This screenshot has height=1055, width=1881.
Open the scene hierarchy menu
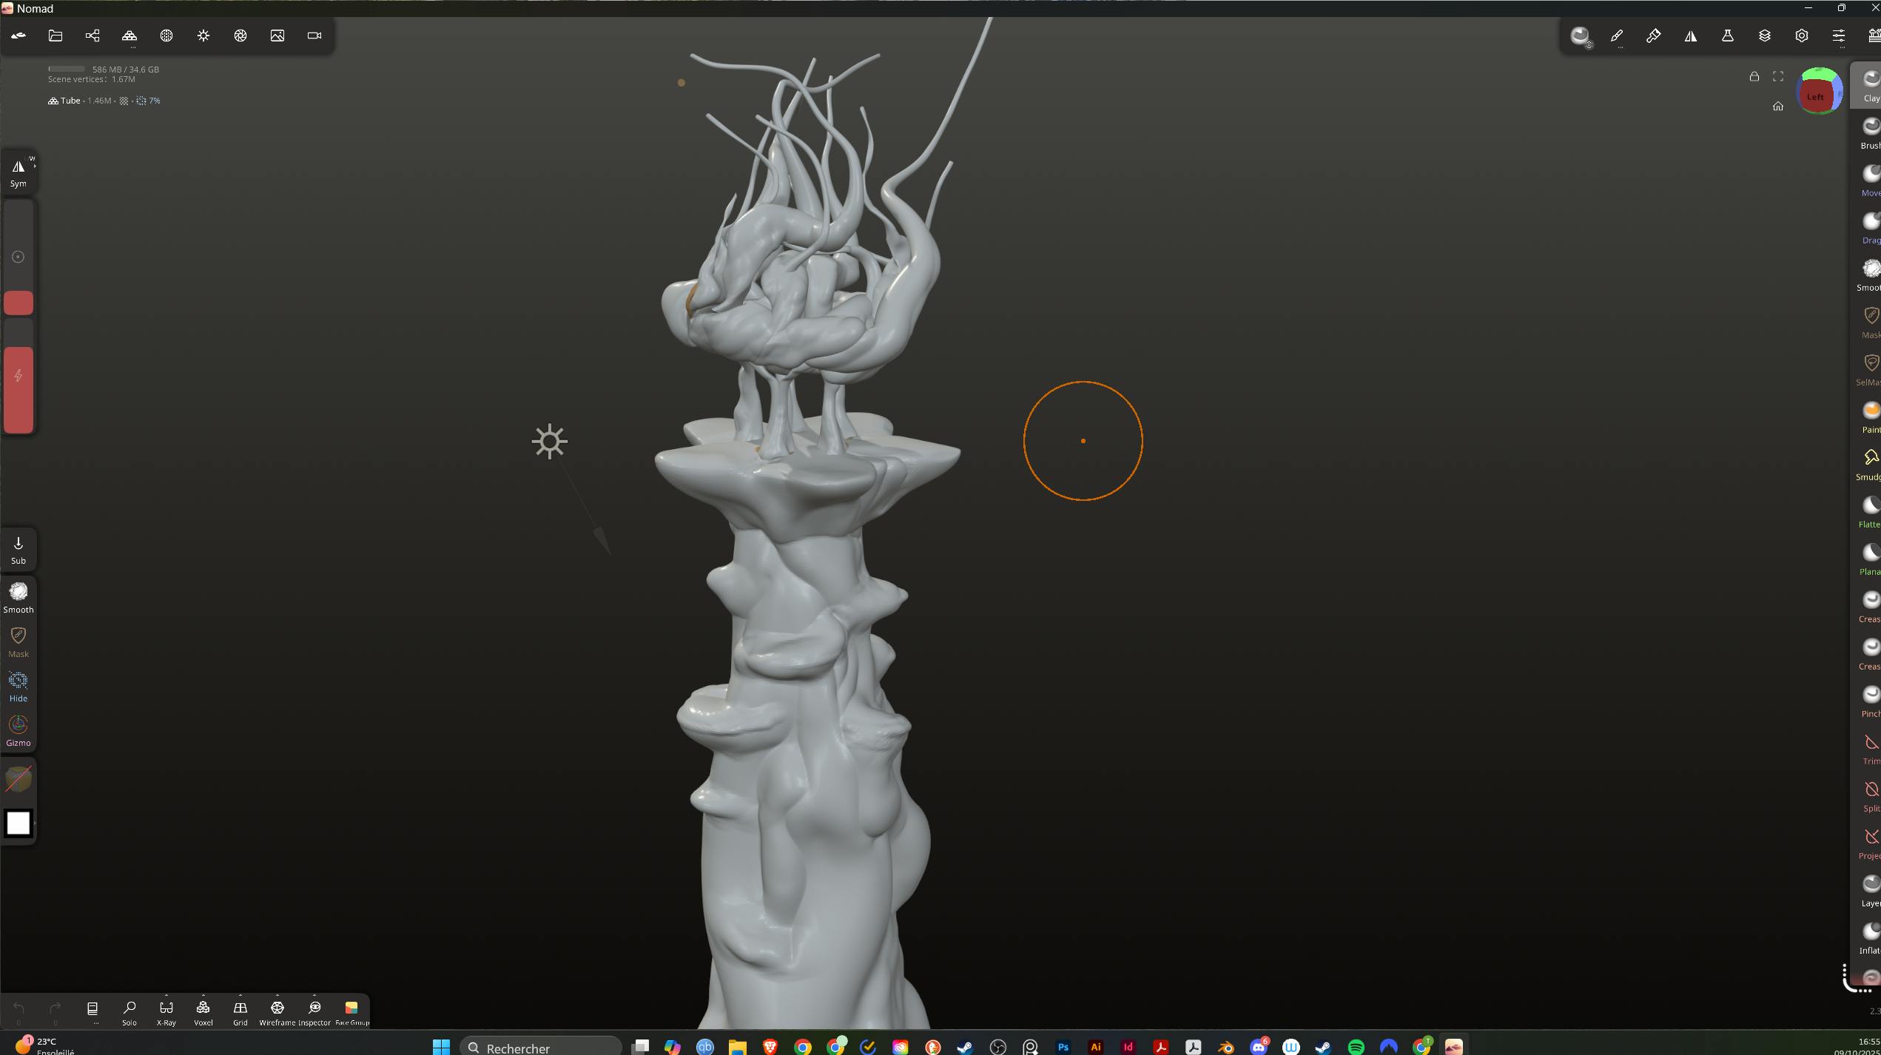click(92, 36)
